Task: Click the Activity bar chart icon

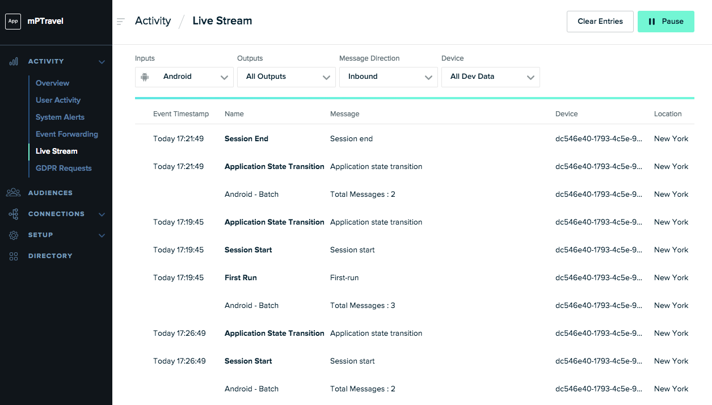Action: (x=14, y=61)
